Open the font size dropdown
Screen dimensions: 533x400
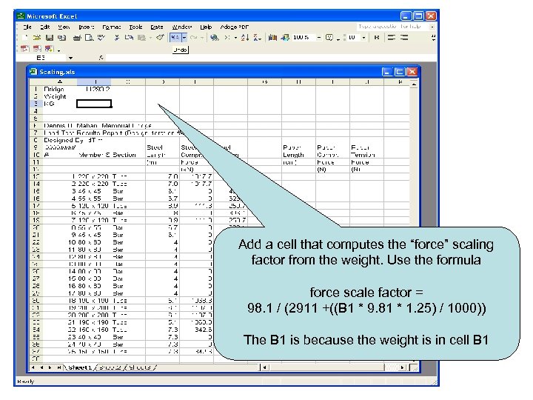(363, 38)
